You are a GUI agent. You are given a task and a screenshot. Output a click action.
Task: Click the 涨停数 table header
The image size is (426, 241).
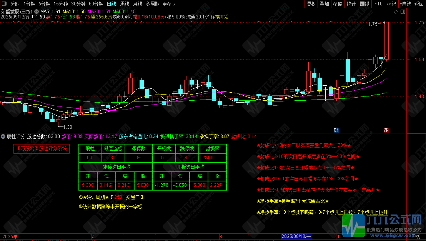click(x=138, y=149)
